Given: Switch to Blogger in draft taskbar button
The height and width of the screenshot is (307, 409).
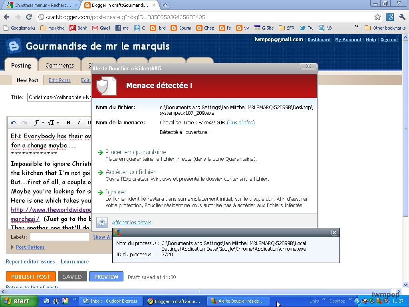Looking at the screenshot, I should (175, 301).
